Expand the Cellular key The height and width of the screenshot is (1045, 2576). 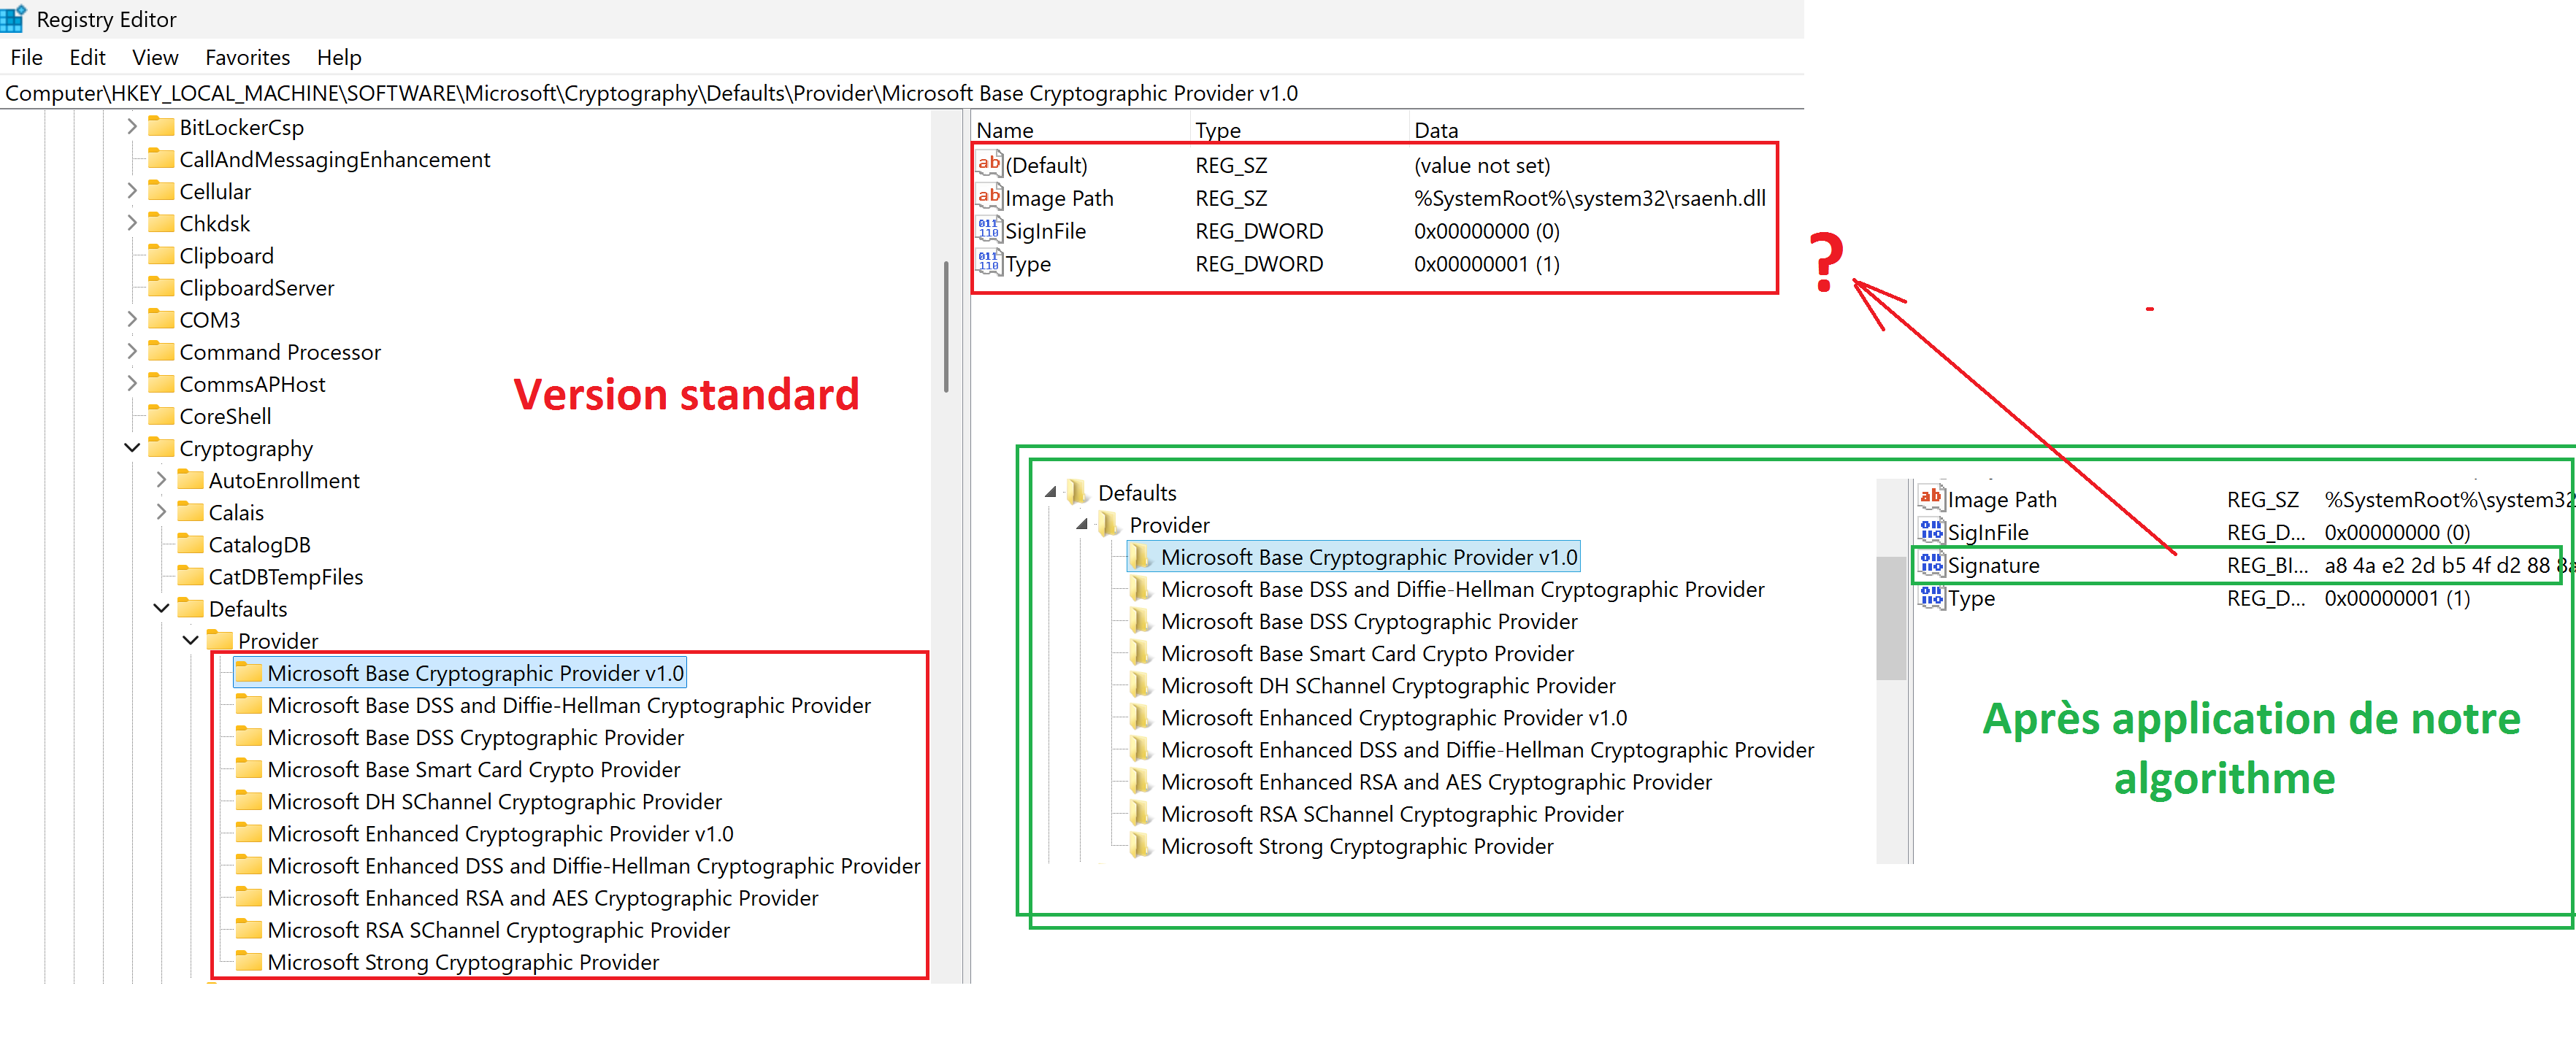pyautogui.click(x=132, y=190)
